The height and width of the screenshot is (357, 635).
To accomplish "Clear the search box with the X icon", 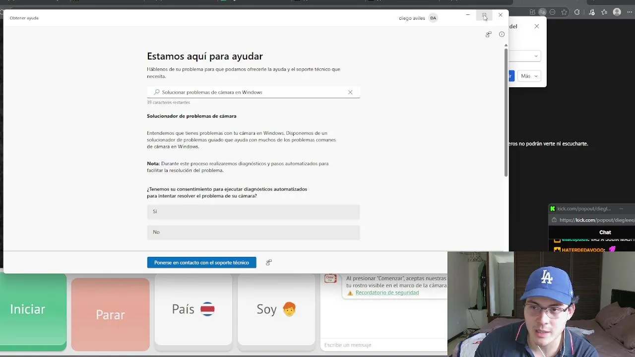I will coord(350,92).
